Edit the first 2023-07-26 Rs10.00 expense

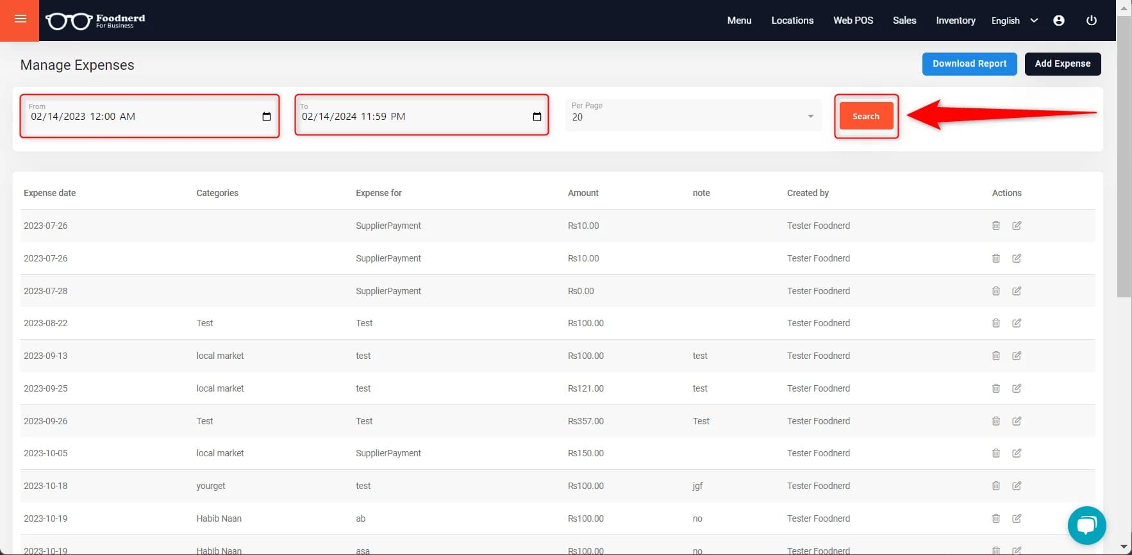point(1017,226)
